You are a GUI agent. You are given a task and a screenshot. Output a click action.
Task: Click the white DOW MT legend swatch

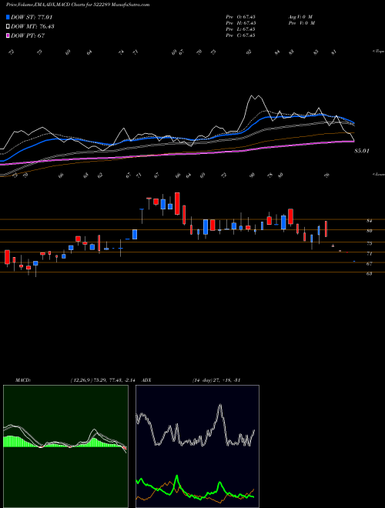coord(8,26)
